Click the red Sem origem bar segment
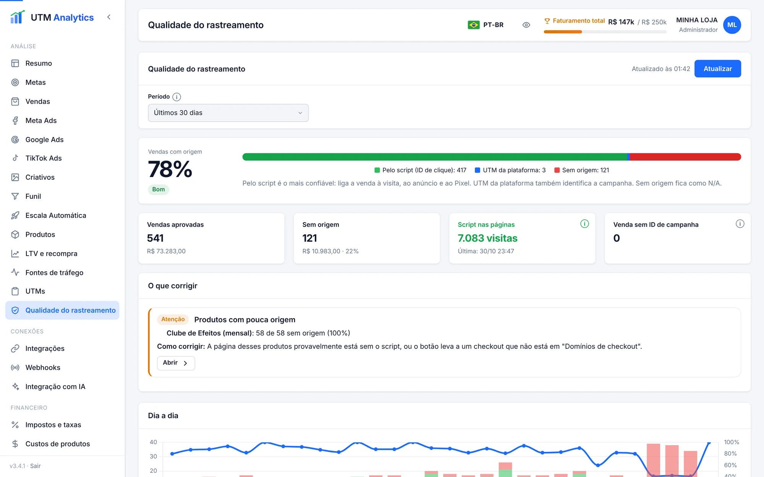 point(685,157)
